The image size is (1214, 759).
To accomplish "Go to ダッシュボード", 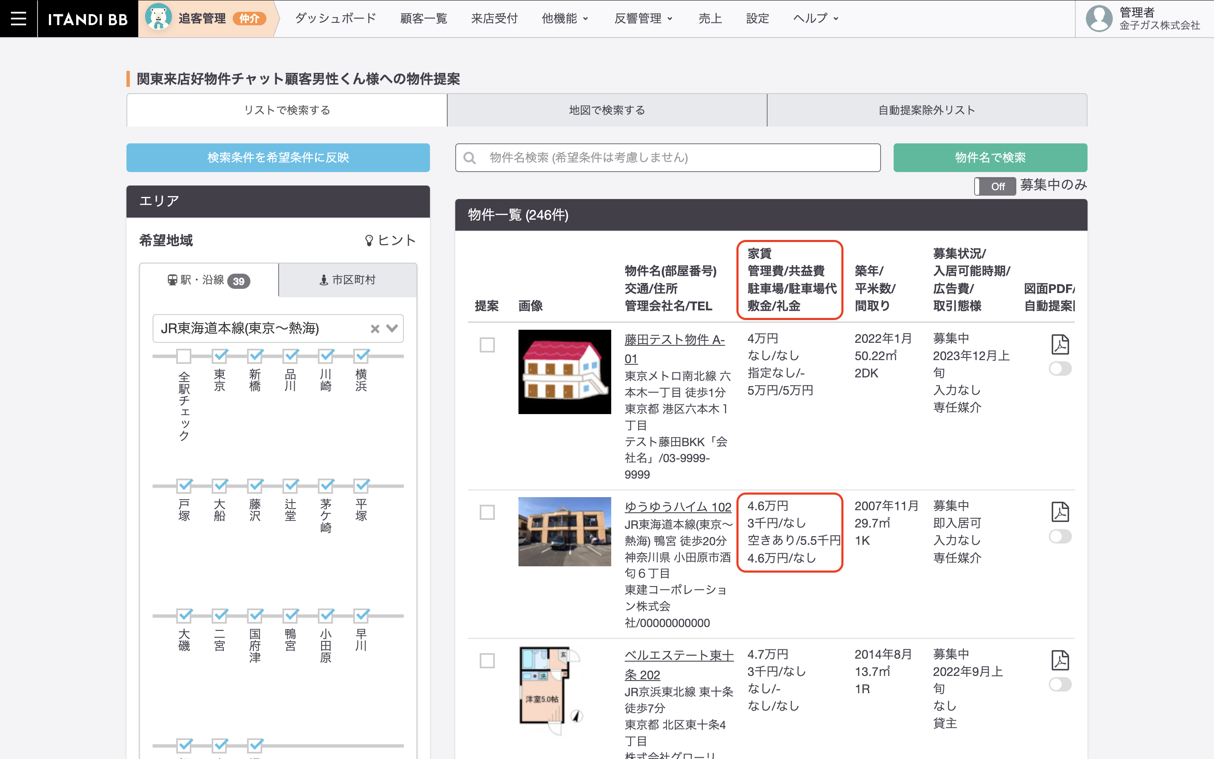I will pos(336,19).
